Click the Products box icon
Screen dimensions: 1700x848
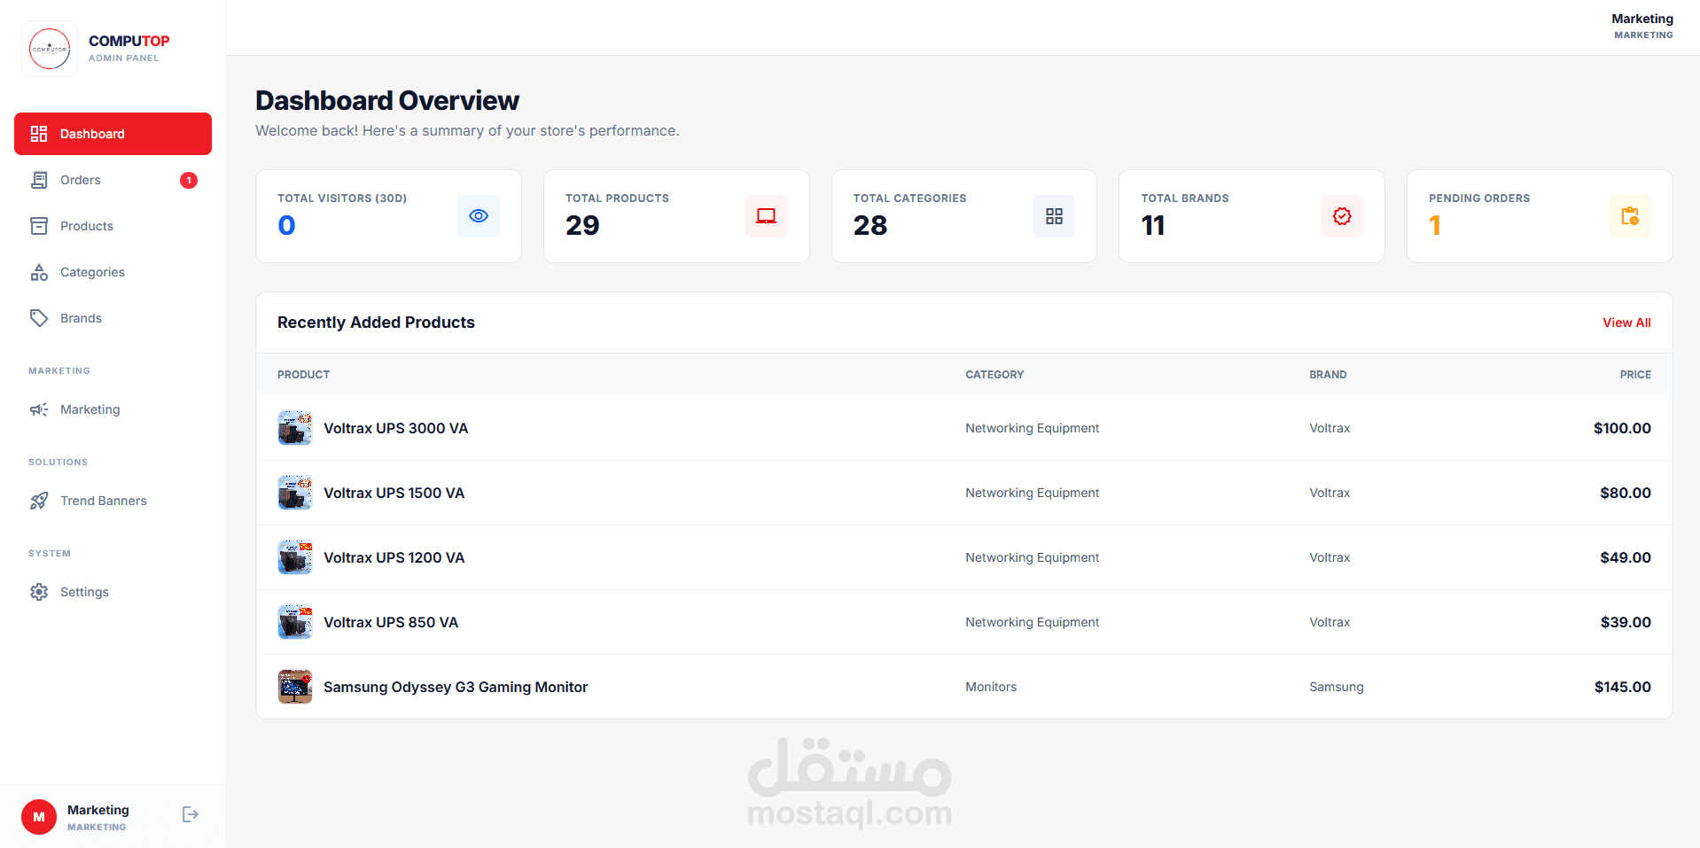[39, 226]
